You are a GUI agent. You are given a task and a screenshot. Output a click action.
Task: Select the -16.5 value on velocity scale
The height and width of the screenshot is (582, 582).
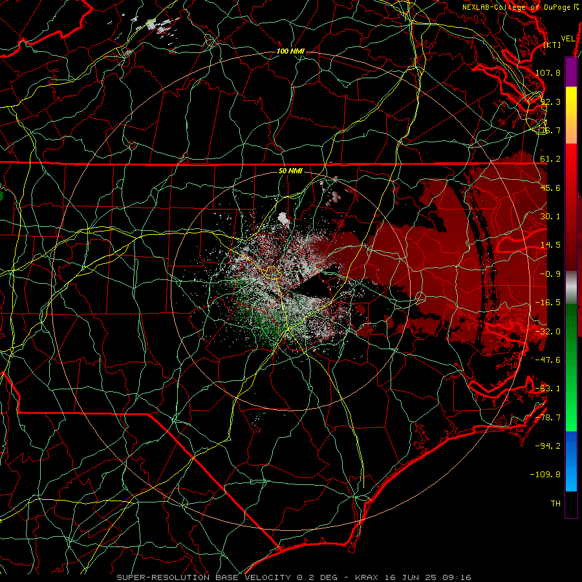point(548,303)
